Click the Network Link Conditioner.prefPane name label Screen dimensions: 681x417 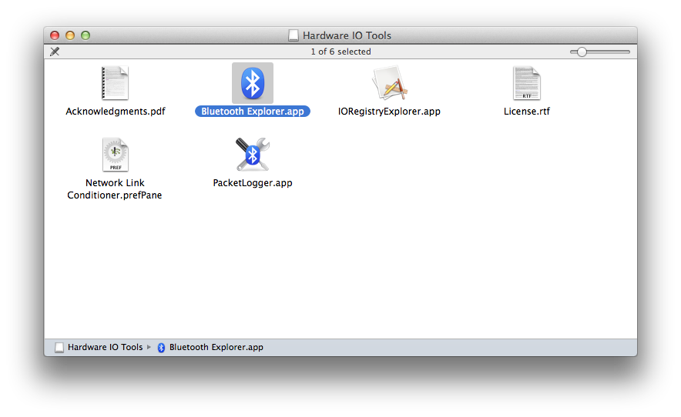[115, 189]
